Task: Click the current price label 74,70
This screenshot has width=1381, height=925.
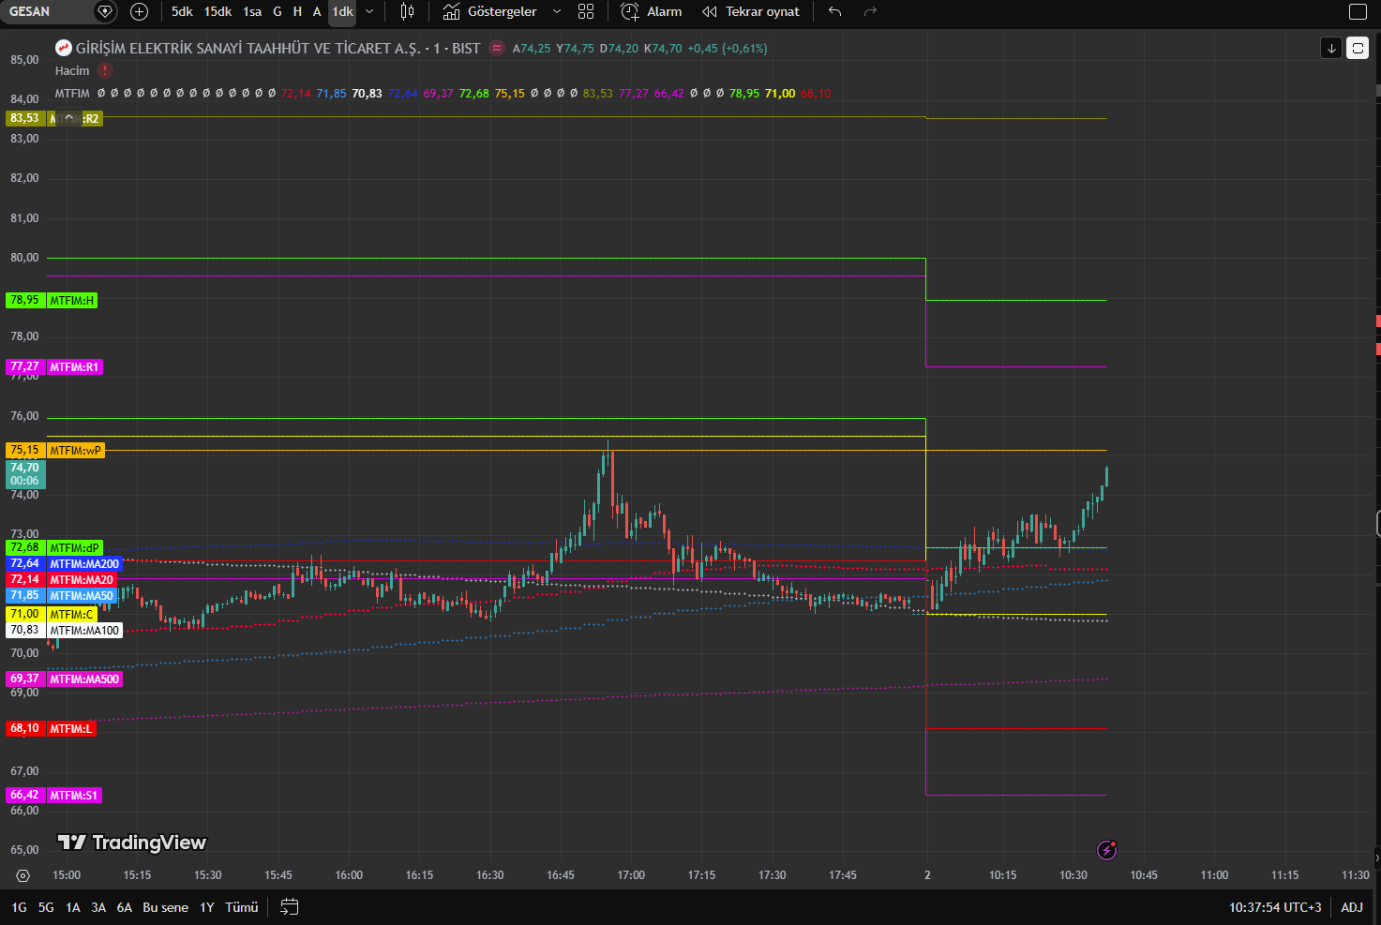Action: 25,474
